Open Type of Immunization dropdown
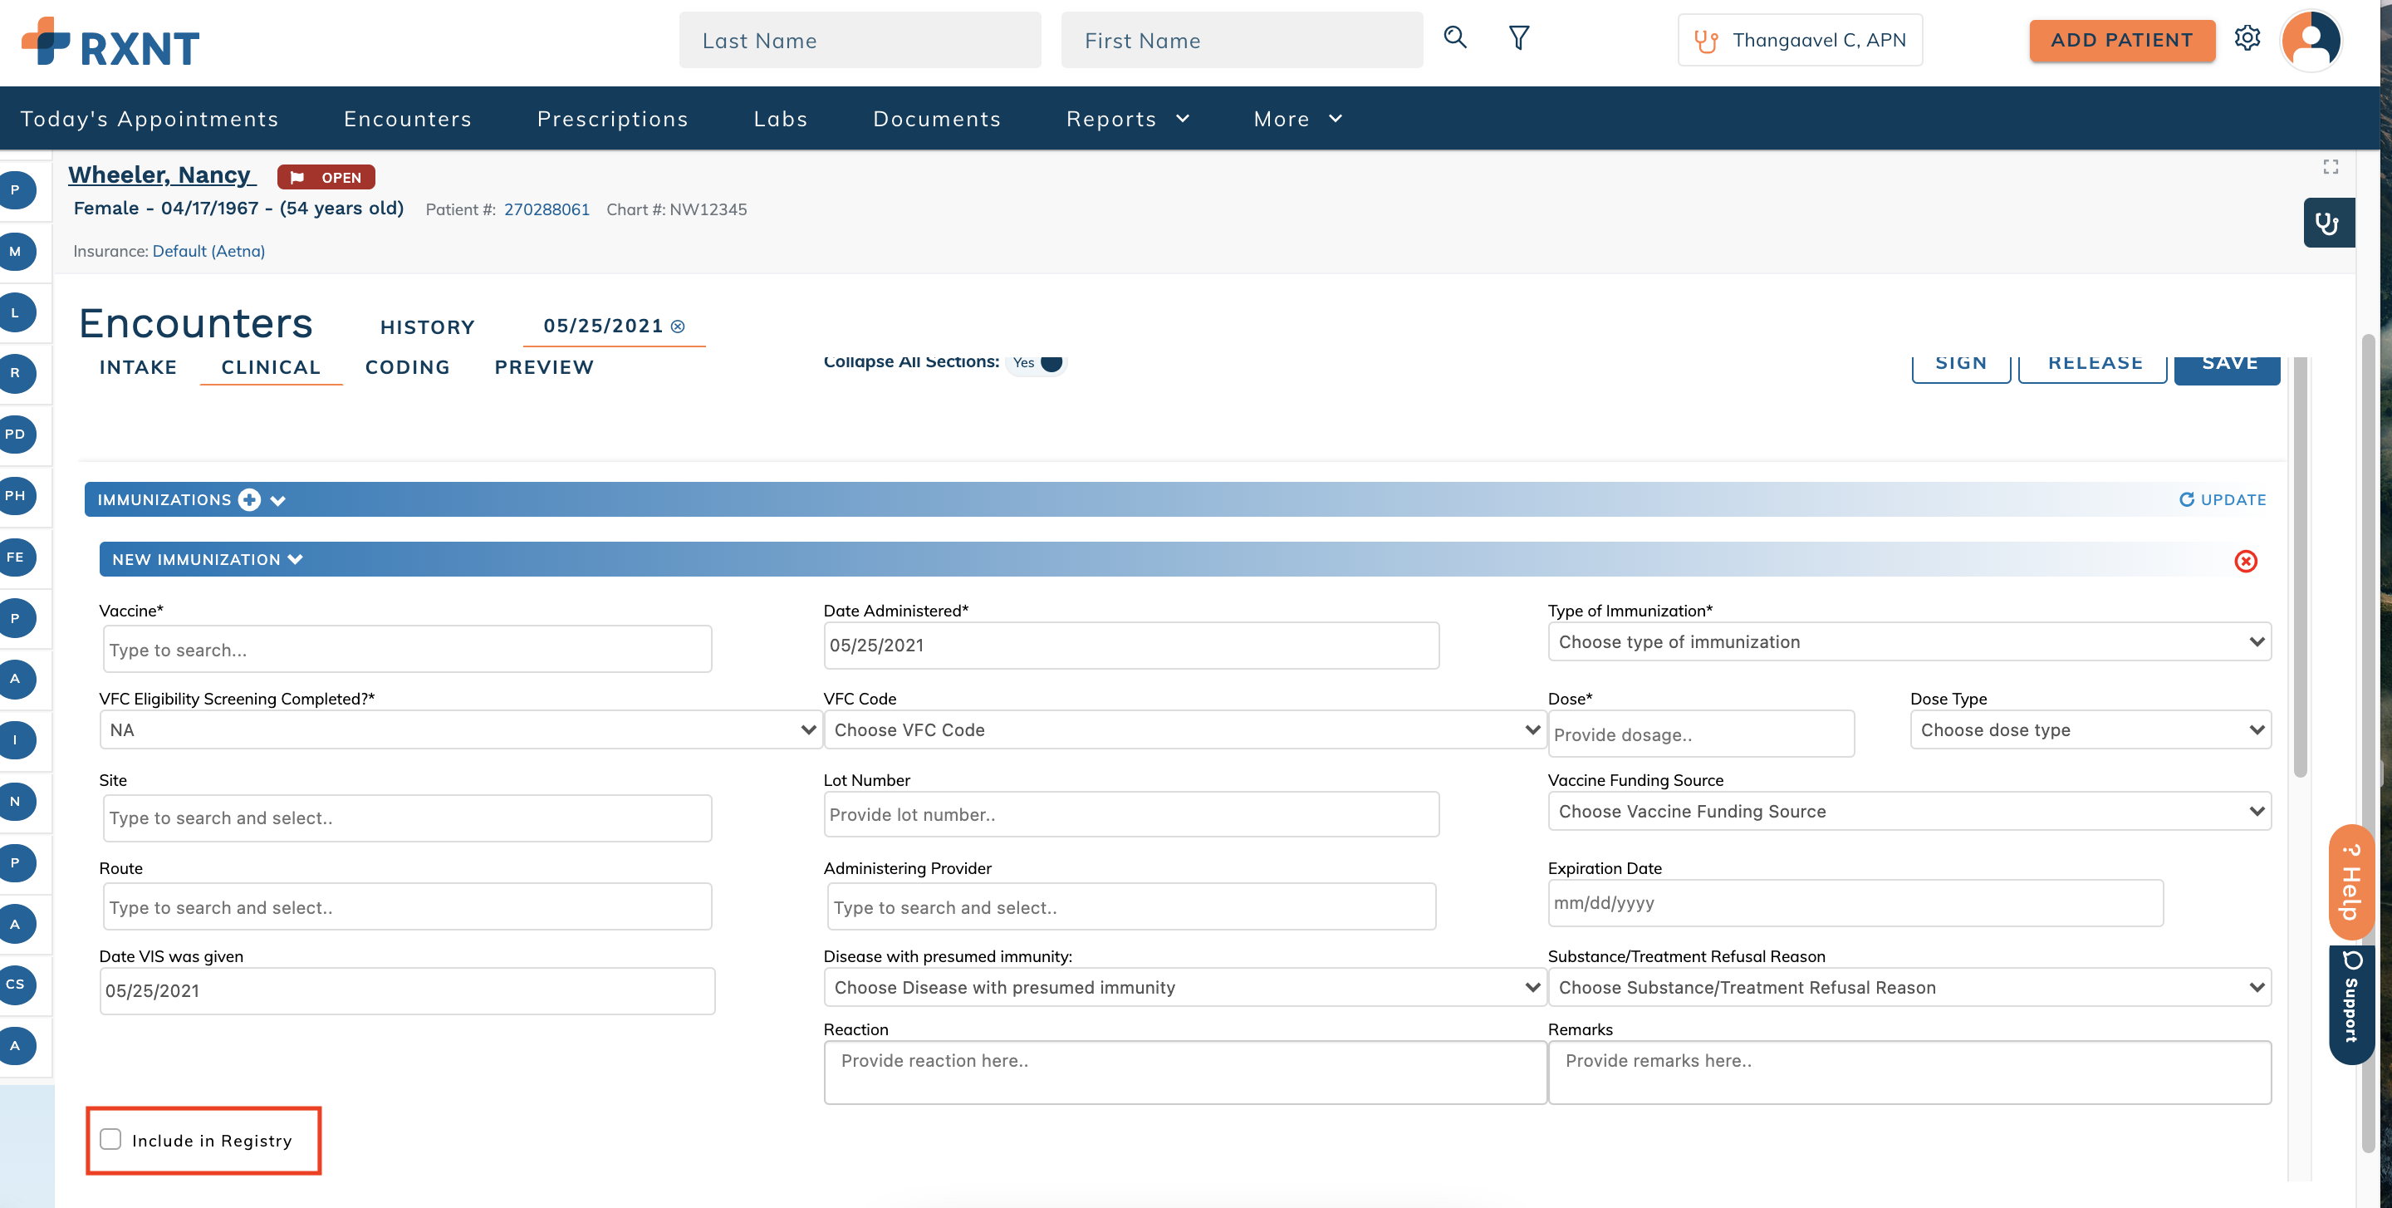Screen dimensions: 2392x1208 1909,641
